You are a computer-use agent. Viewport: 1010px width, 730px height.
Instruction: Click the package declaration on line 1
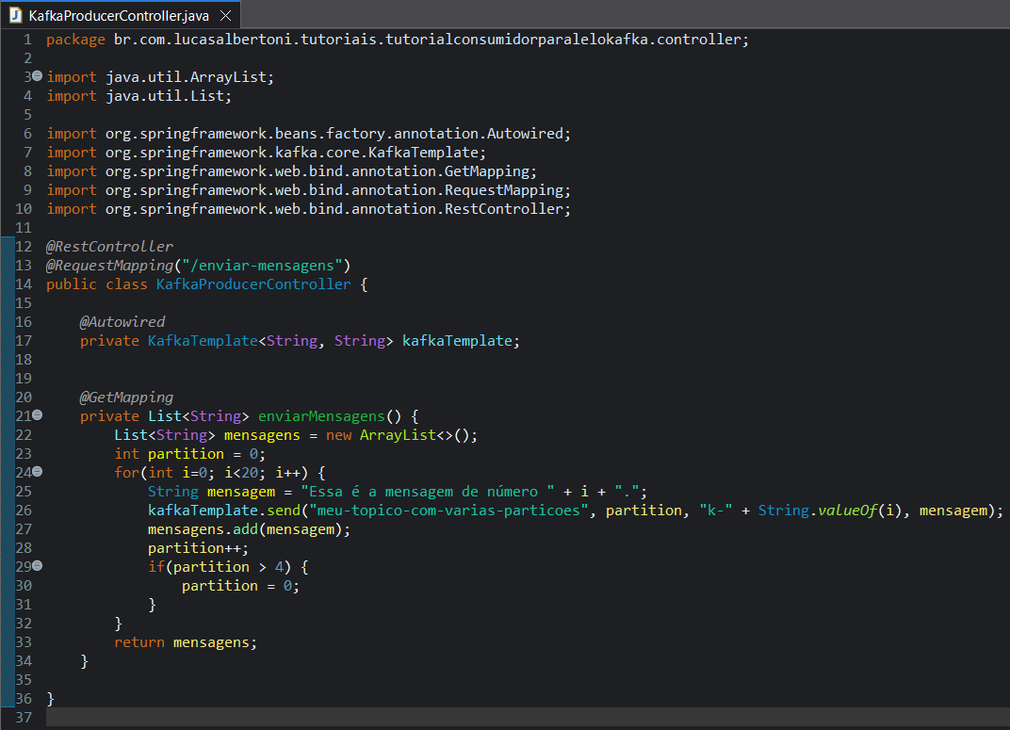(283, 39)
